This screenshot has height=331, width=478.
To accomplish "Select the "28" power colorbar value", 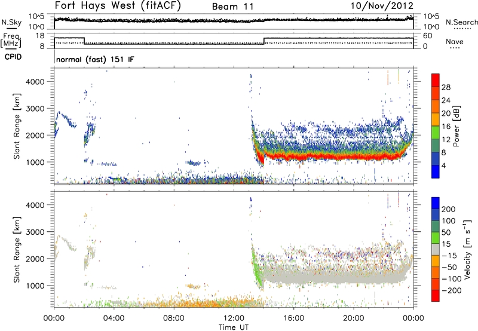I will [446, 87].
